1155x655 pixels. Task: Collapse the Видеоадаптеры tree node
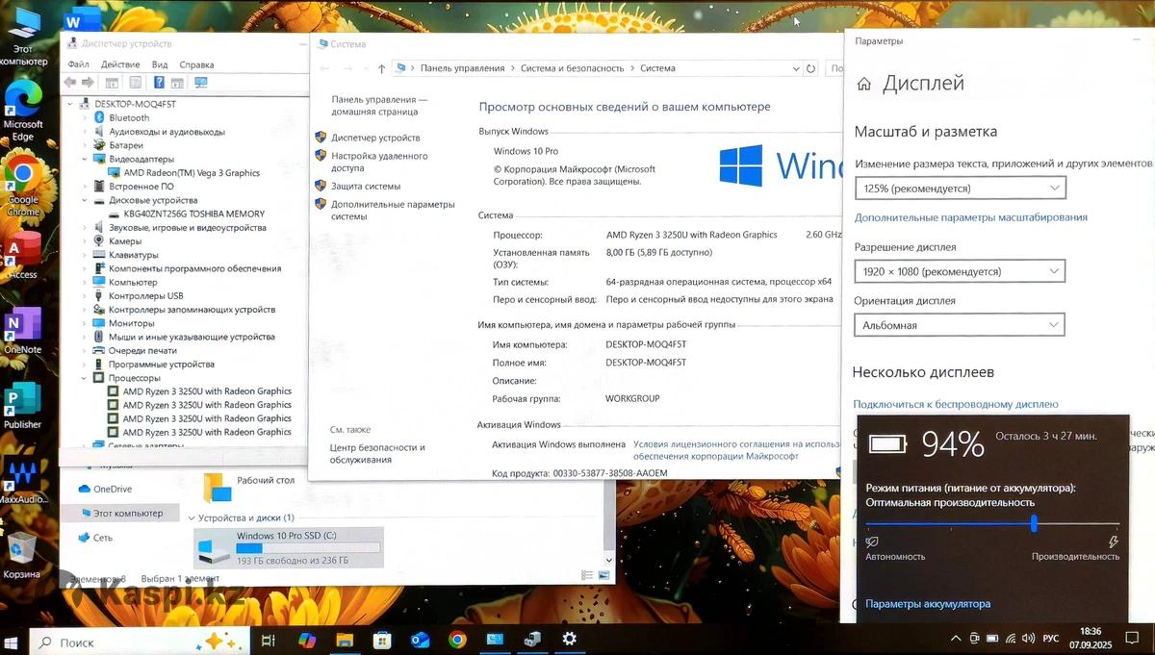85,159
